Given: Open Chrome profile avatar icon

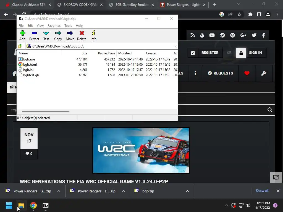Looking at the screenshot, I should pos(268,14).
